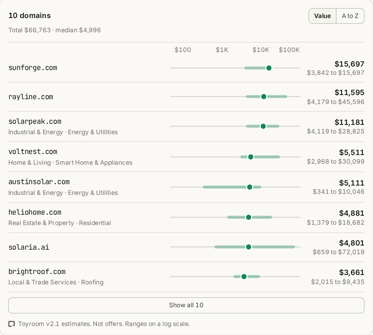Viewport: 373px width, 335px height.
Task: Expand list with Show all 10
Action: click(x=186, y=305)
